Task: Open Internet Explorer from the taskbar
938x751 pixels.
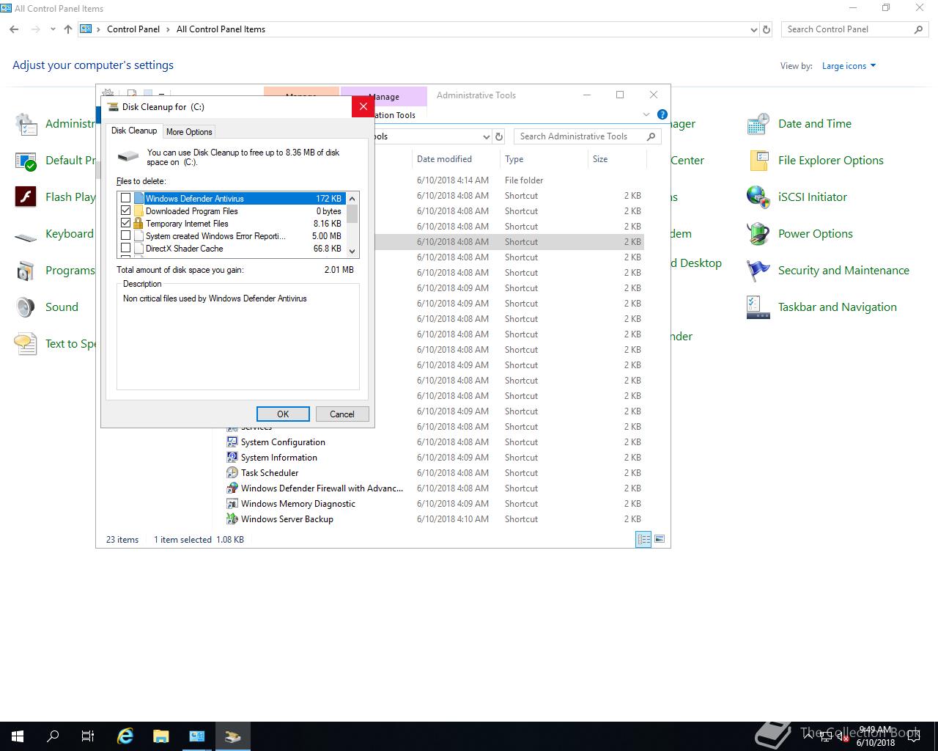Action: pyautogui.click(x=125, y=736)
